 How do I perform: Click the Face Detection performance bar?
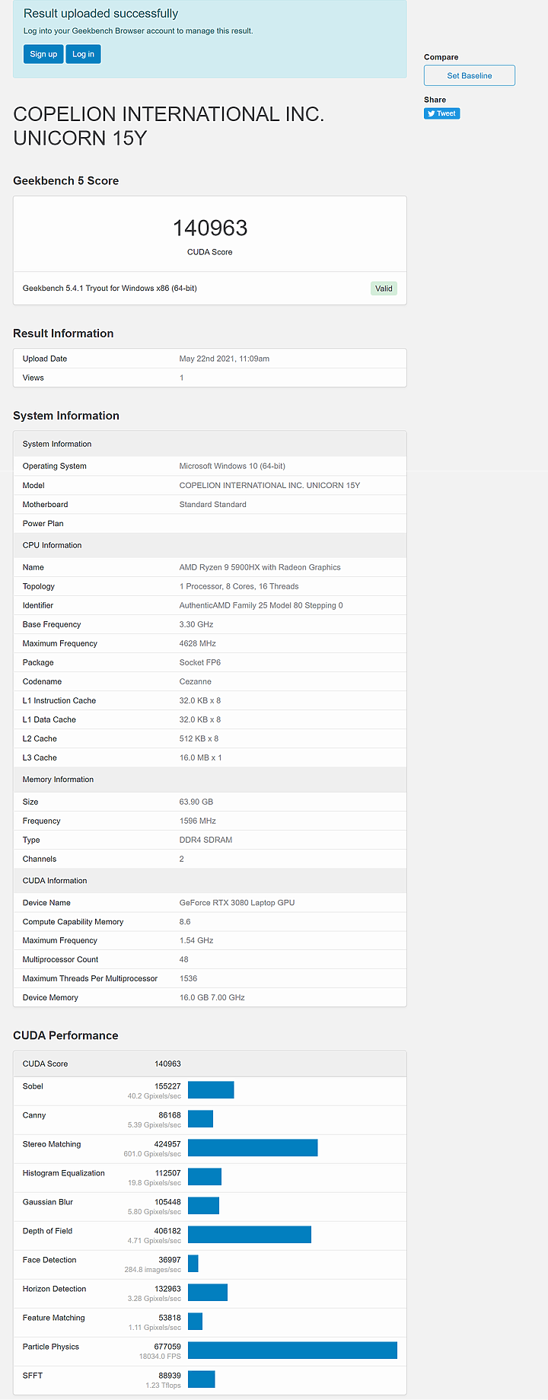click(193, 1264)
